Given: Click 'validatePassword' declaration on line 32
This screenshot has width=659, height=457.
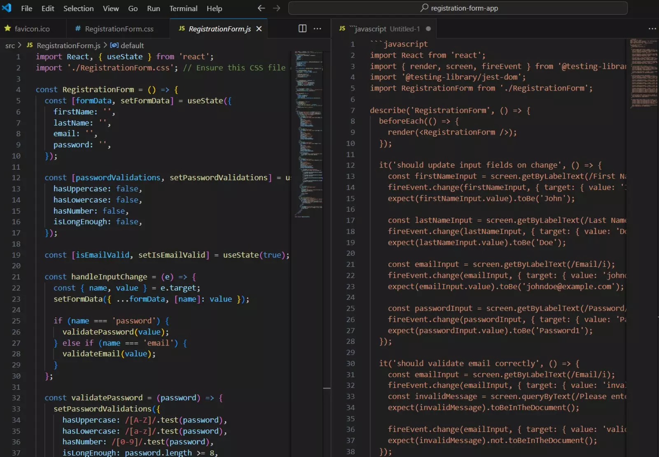Looking at the screenshot, I should [x=107, y=398].
